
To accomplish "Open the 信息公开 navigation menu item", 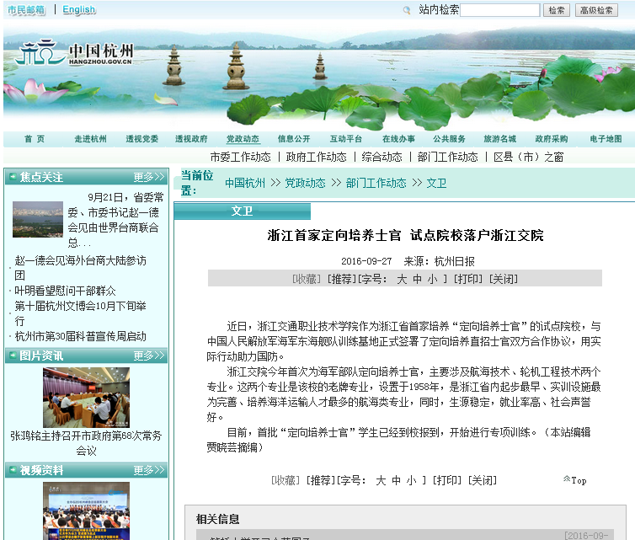I will tap(294, 139).
